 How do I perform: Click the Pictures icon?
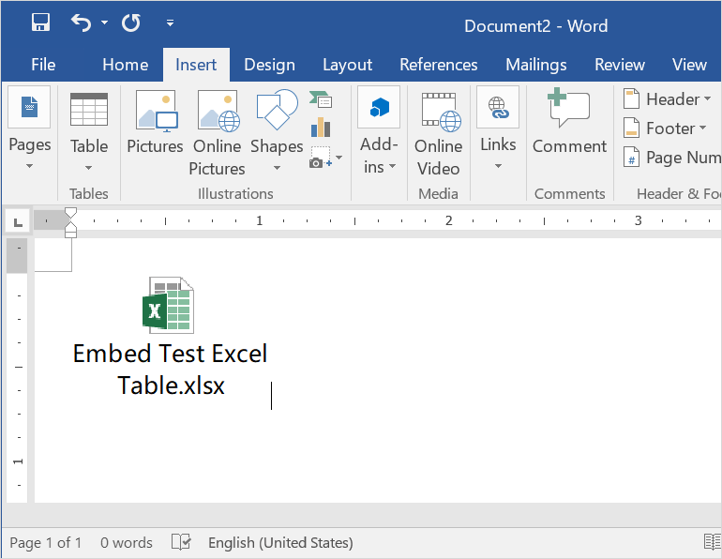click(157, 110)
